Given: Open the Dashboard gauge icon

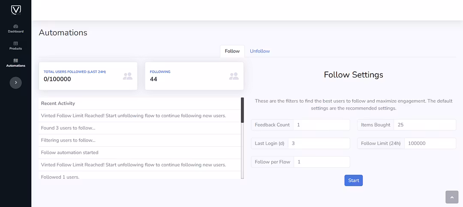Looking at the screenshot, I should coord(15,26).
